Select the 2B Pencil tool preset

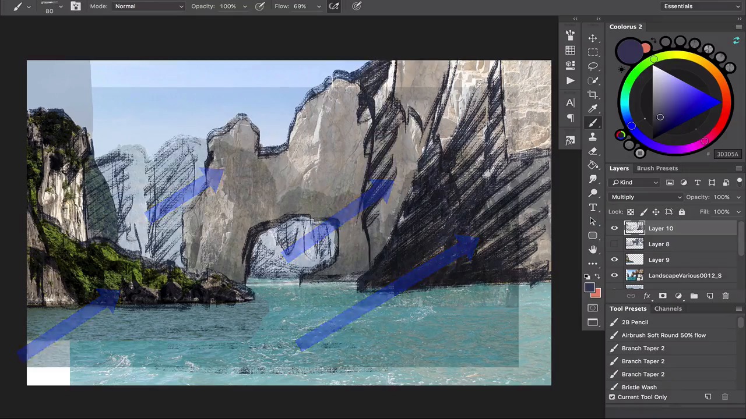click(x=635, y=322)
